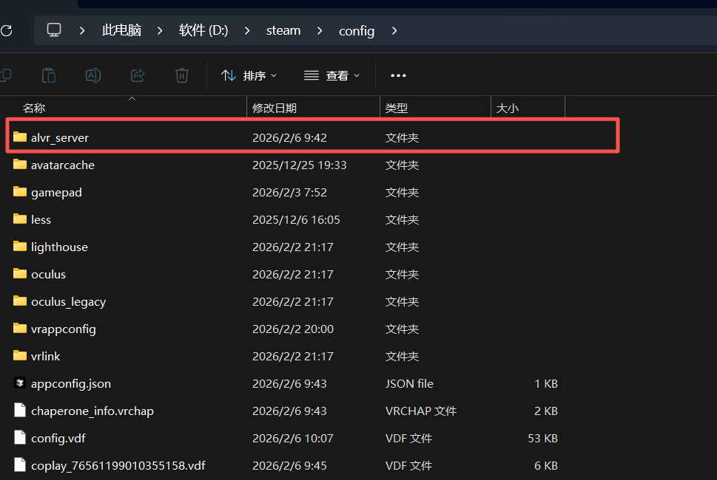Click the rename toolbar icon
717x480 pixels.
tap(93, 75)
